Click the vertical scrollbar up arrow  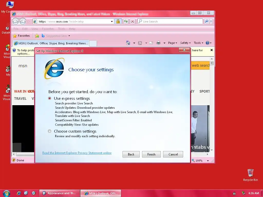(x=212, y=59)
